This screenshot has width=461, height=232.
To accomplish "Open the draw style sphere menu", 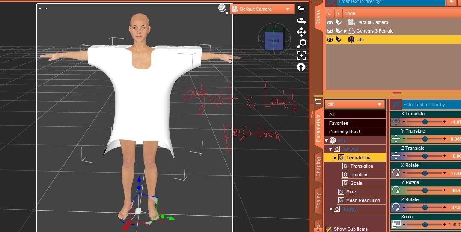I will point(222,8).
